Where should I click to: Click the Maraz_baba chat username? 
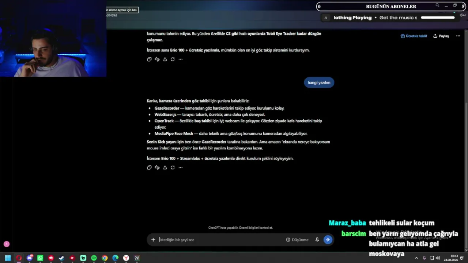(347, 223)
